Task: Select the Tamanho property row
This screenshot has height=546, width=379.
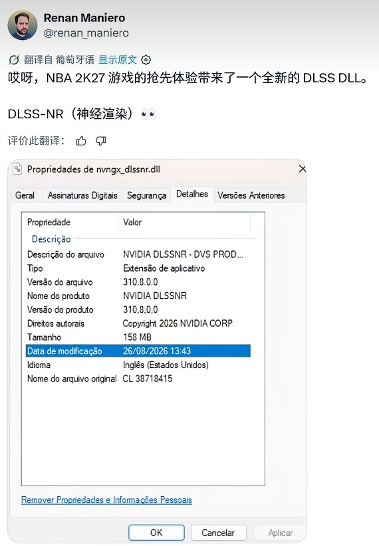Action: coord(138,337)
